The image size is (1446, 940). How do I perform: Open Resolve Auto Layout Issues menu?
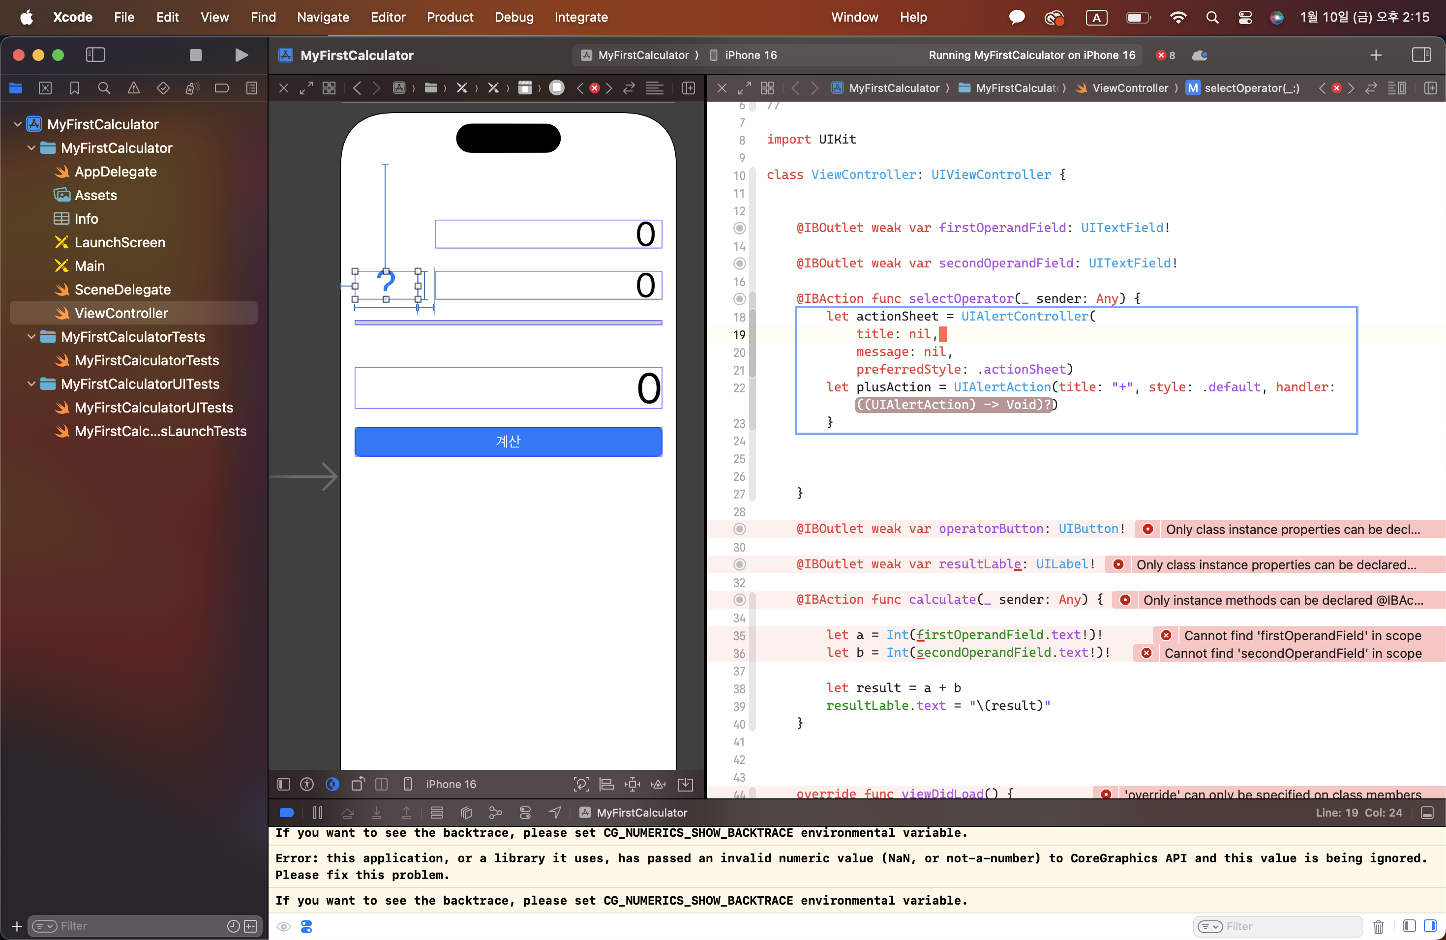(x=658, y=784)
